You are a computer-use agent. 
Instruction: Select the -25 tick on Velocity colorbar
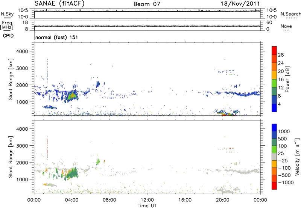tap(283, 161)
